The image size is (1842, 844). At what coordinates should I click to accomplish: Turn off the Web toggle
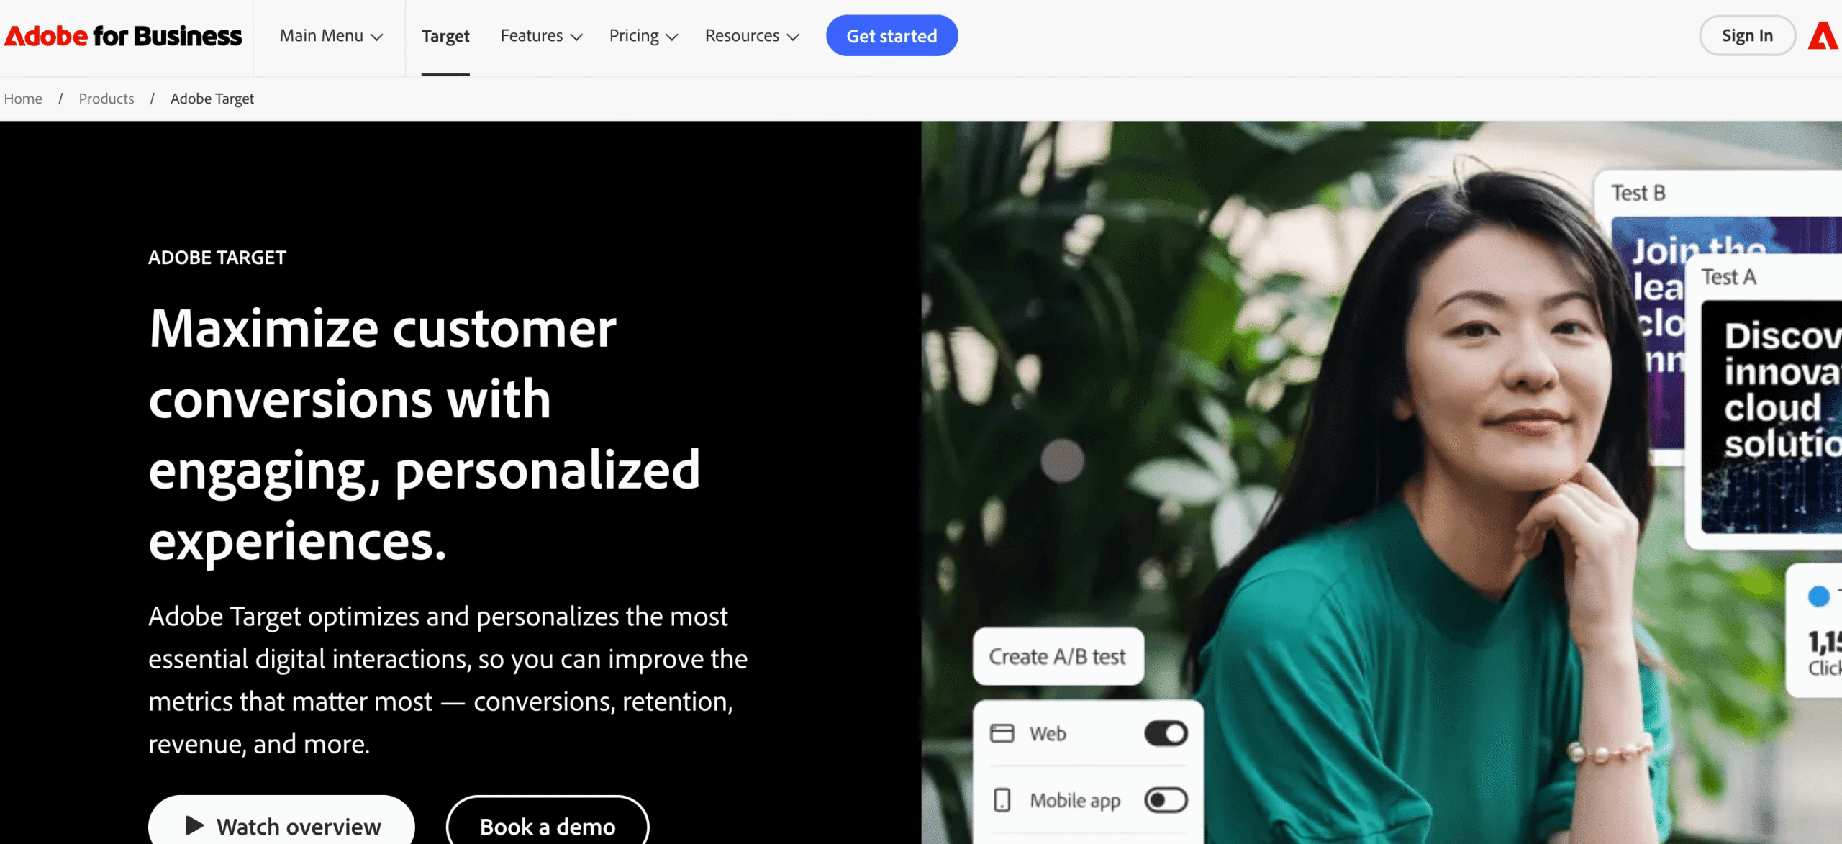(1166, 733)
